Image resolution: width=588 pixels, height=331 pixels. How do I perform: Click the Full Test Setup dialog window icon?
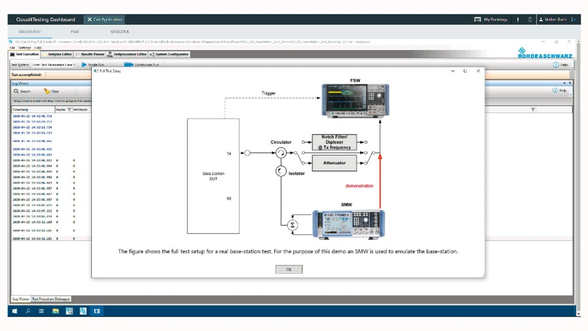96,71
